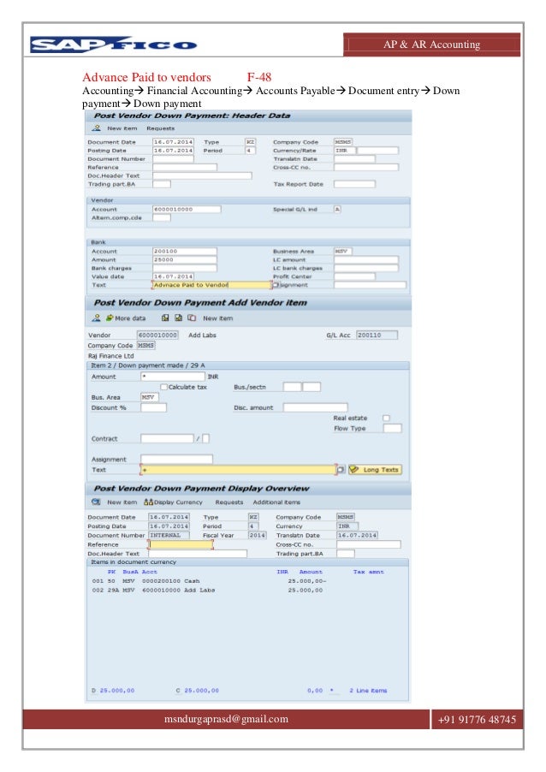Select line item 001 Cash row
Screen dimensions: 546x772
(x=209, y=581)
